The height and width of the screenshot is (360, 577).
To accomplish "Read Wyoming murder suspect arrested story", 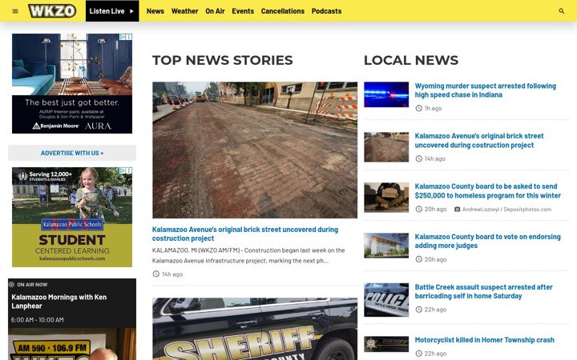I will (486, 90).
